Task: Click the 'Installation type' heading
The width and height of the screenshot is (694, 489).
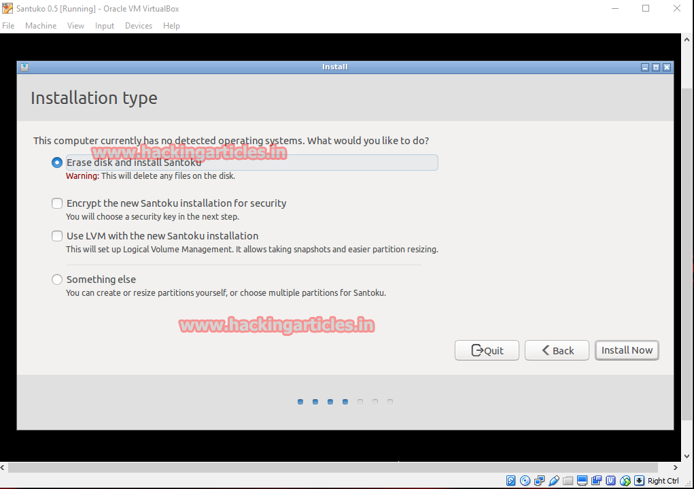Action: pyautogui.click(x=94, y=98)
